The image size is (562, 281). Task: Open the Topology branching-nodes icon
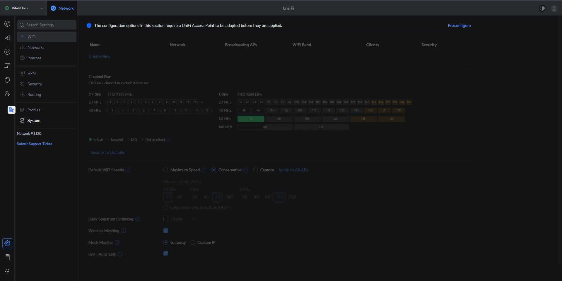(7, 38)
